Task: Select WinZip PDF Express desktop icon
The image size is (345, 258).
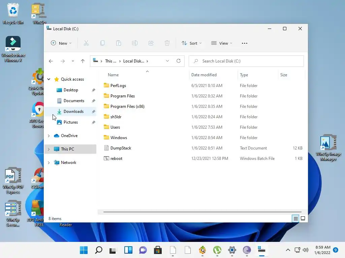Action: tap(13, 181)
